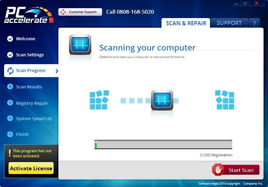Click the heartbeat monitor icon near the heading
The width and height of the screenshot is (268, 187).
click(x=80, y=45)
